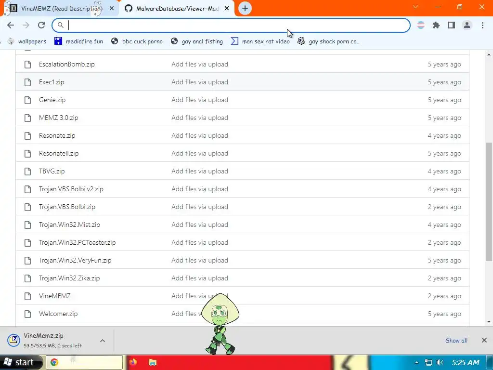The height and width of the screenshot is (370, 493).
Task: Open the MEMZ 3.0.zip file link
Action: click(x=58, y=118)
